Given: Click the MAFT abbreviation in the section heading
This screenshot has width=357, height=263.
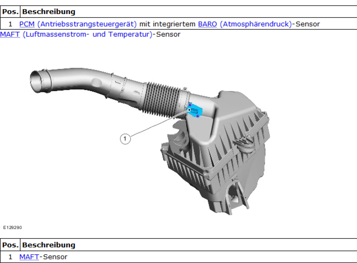Looking at the screenshot, I should (10, 34).
